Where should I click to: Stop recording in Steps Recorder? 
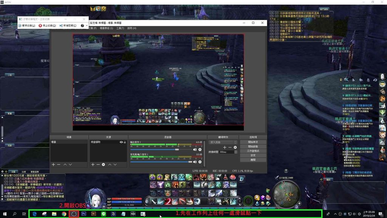click(x=47, y=25)
